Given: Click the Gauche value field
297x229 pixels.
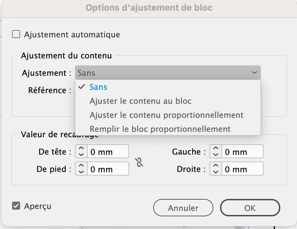Looking at the screenshot, I should pyautogui.click(x=242, y=152).
